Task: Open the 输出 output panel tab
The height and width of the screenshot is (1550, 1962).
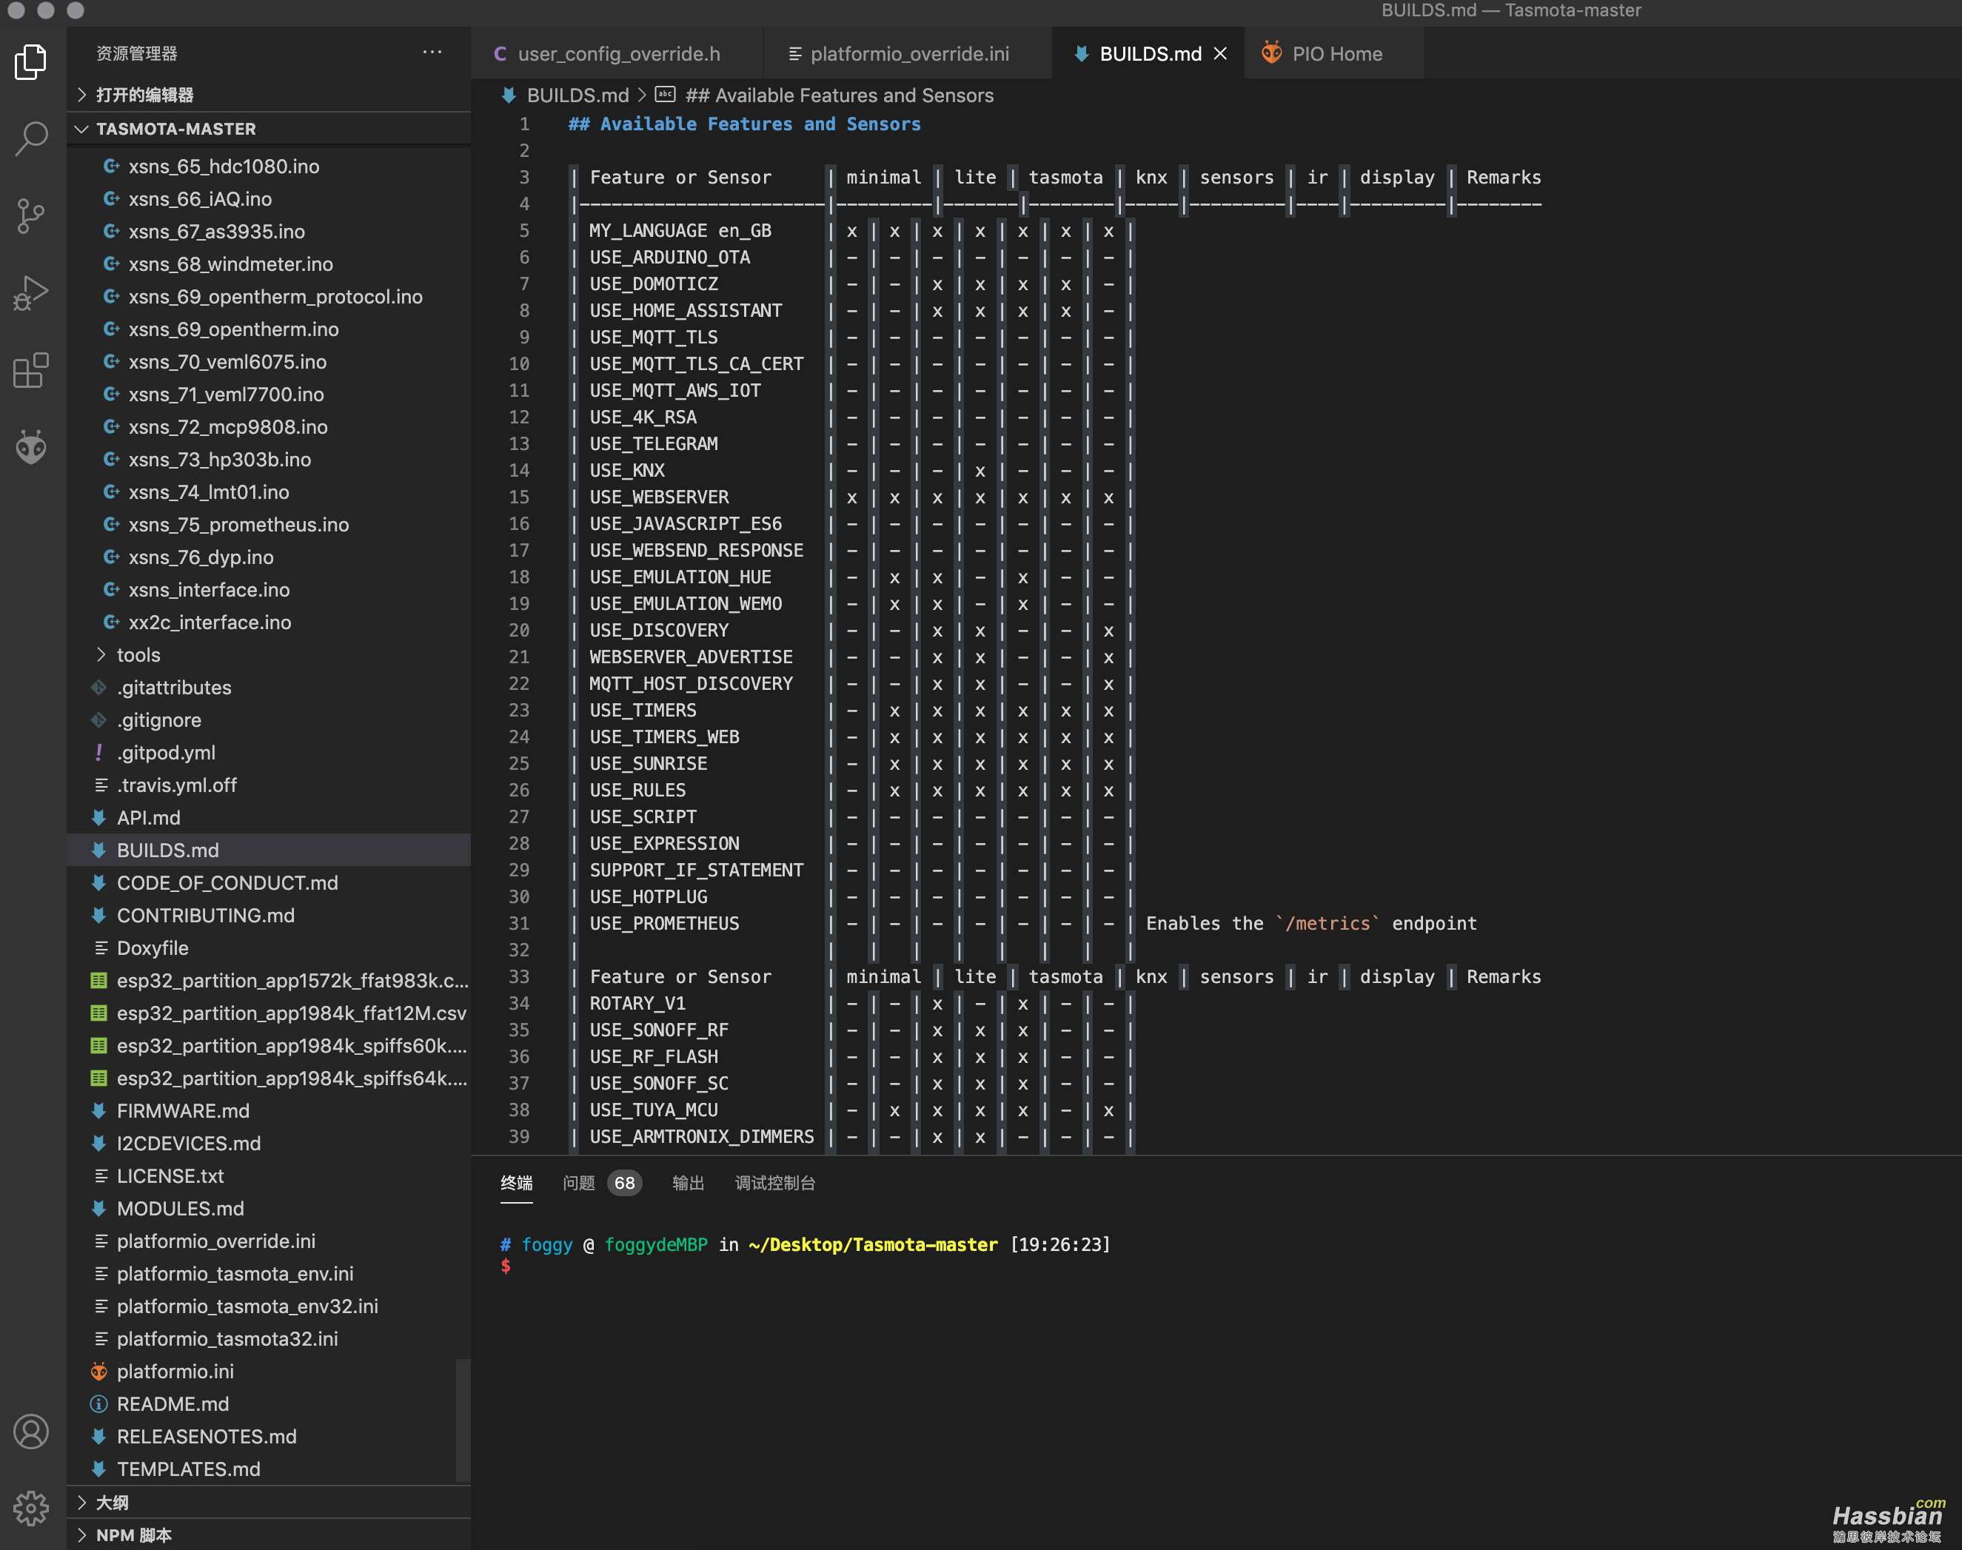Action: pyautogui.click(x=688, y=1182)
